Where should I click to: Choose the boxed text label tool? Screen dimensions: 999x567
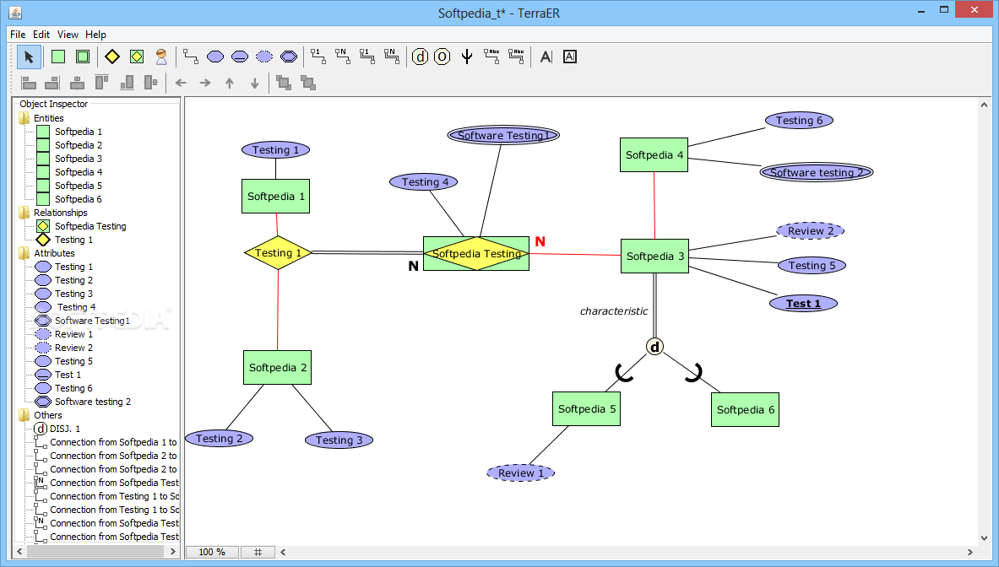pos(570,57)
